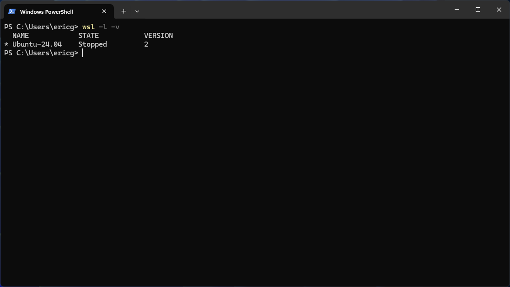Click the 'Stopped' state value
This screenshot has width=510, height=287.
[x=92, y=44]
